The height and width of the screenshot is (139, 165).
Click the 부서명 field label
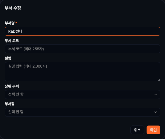click(10, 23)
